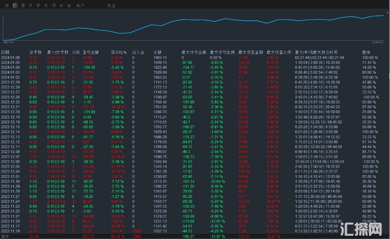Click trade count 13 in 2023.11.21 row

coord(74,216)
